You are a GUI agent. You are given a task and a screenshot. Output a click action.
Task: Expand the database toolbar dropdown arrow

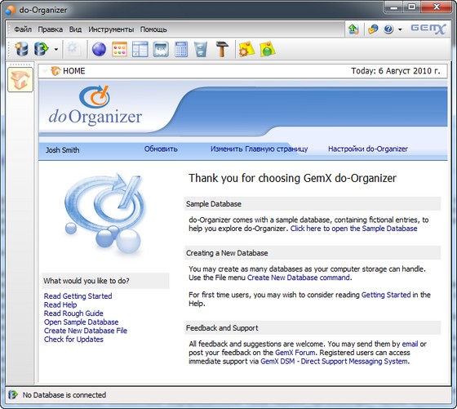coord(56,49)
